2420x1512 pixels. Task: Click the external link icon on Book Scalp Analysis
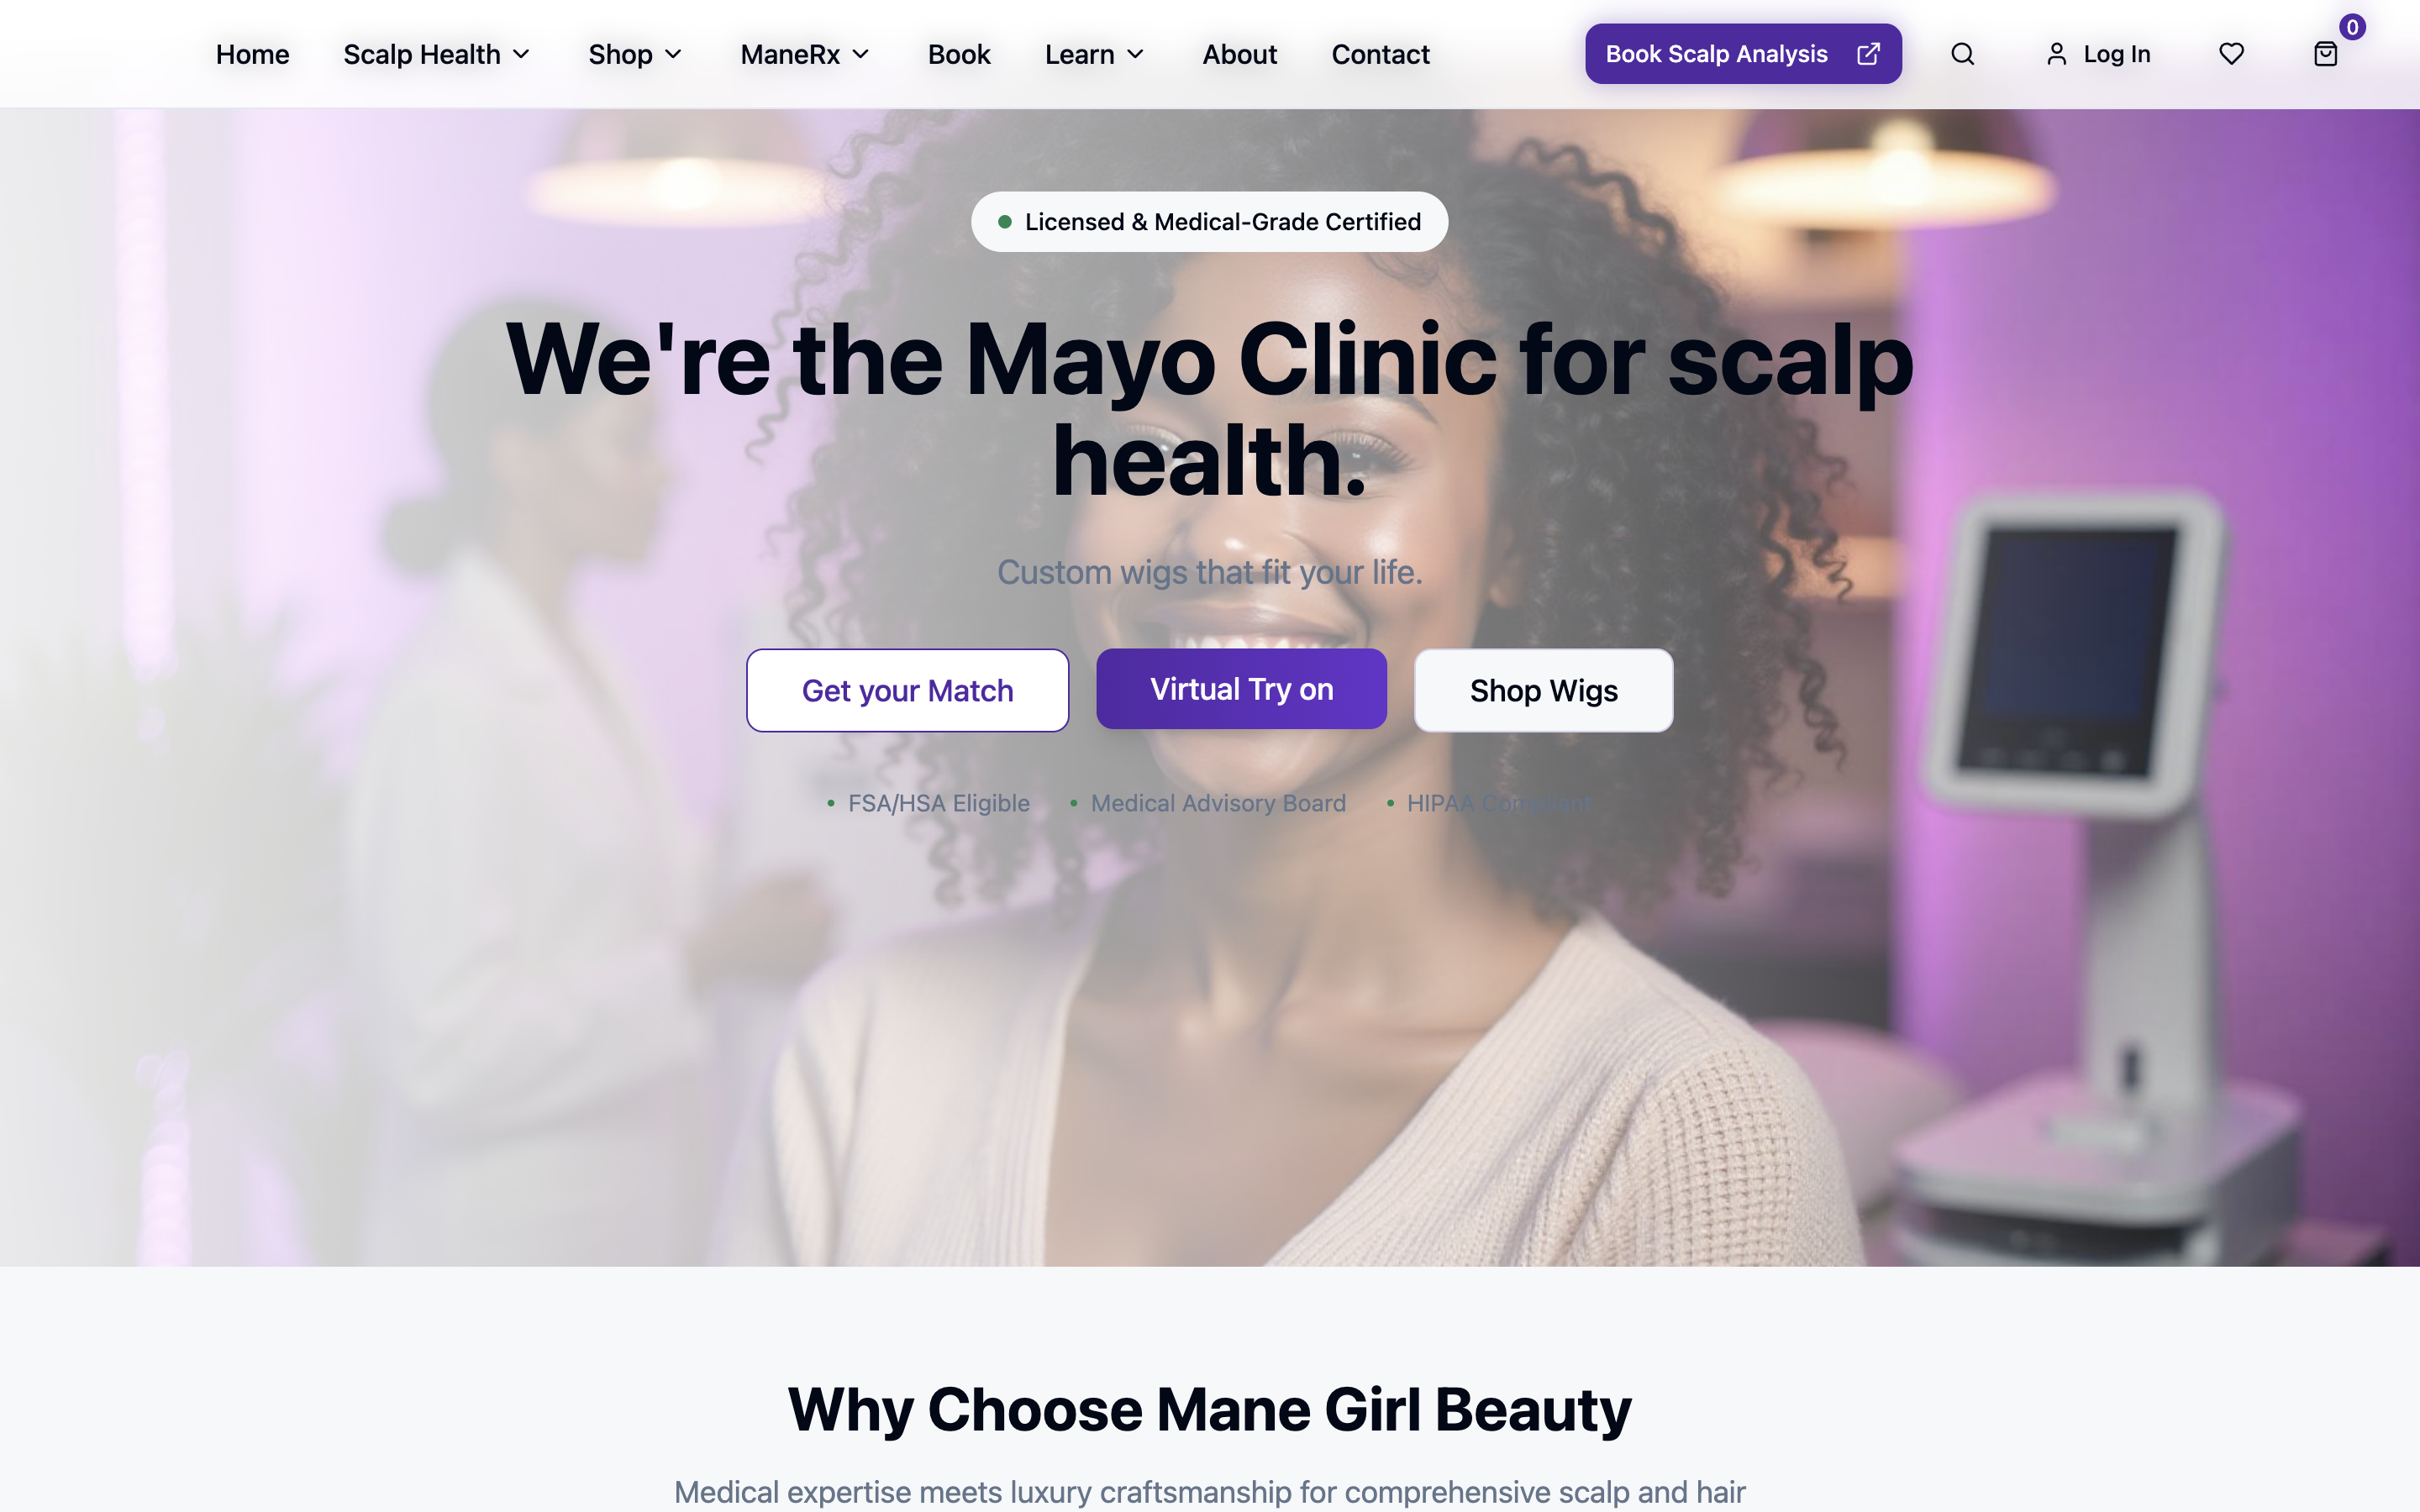click(1868, 54)
